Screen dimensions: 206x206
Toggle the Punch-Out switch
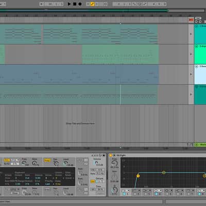pos(145,4)
